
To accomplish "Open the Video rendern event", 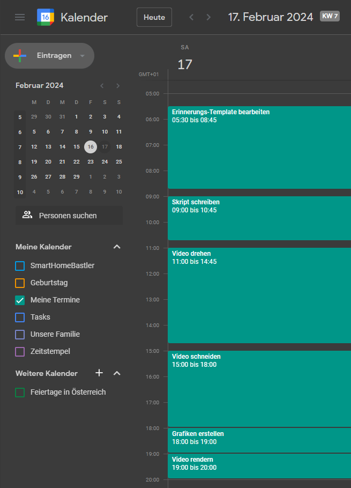I will point(259,466).
